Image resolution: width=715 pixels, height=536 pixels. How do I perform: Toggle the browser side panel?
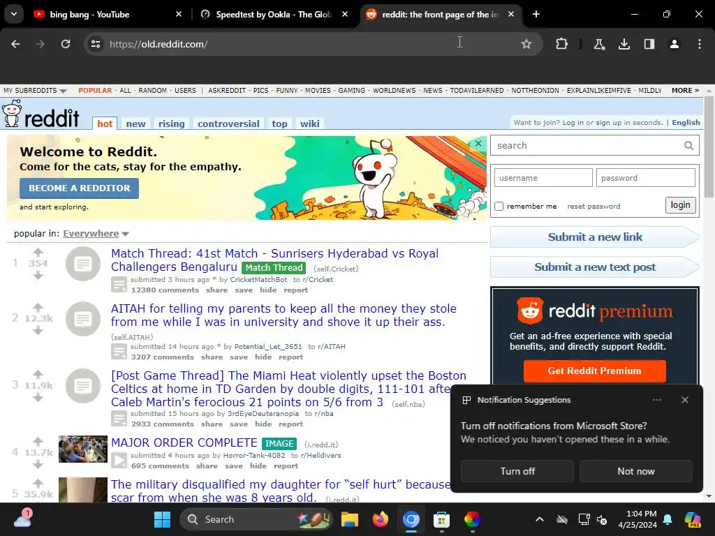click(649, 44)
